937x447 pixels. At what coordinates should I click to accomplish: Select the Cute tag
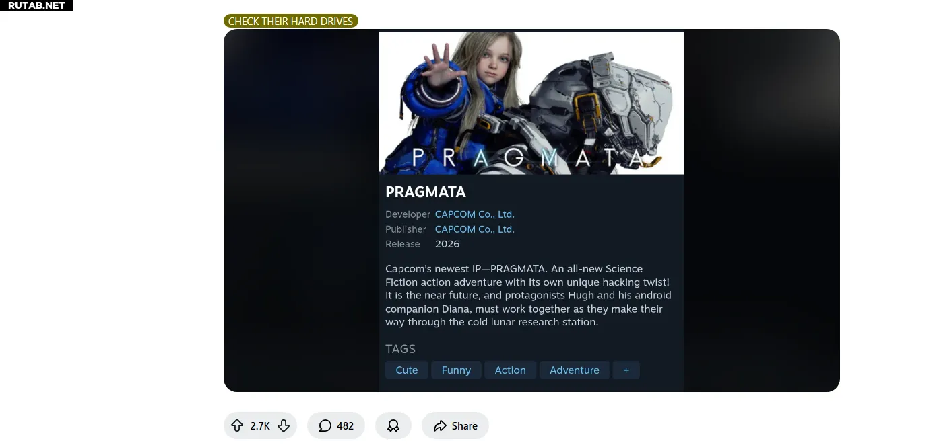[x=407, y=370]
